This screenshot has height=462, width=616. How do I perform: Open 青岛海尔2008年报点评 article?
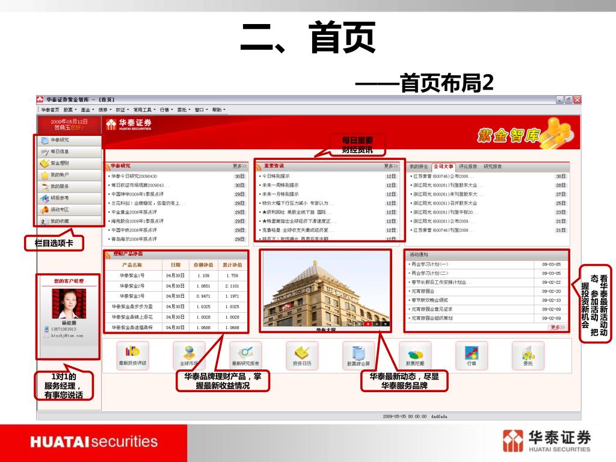point(134,239)
